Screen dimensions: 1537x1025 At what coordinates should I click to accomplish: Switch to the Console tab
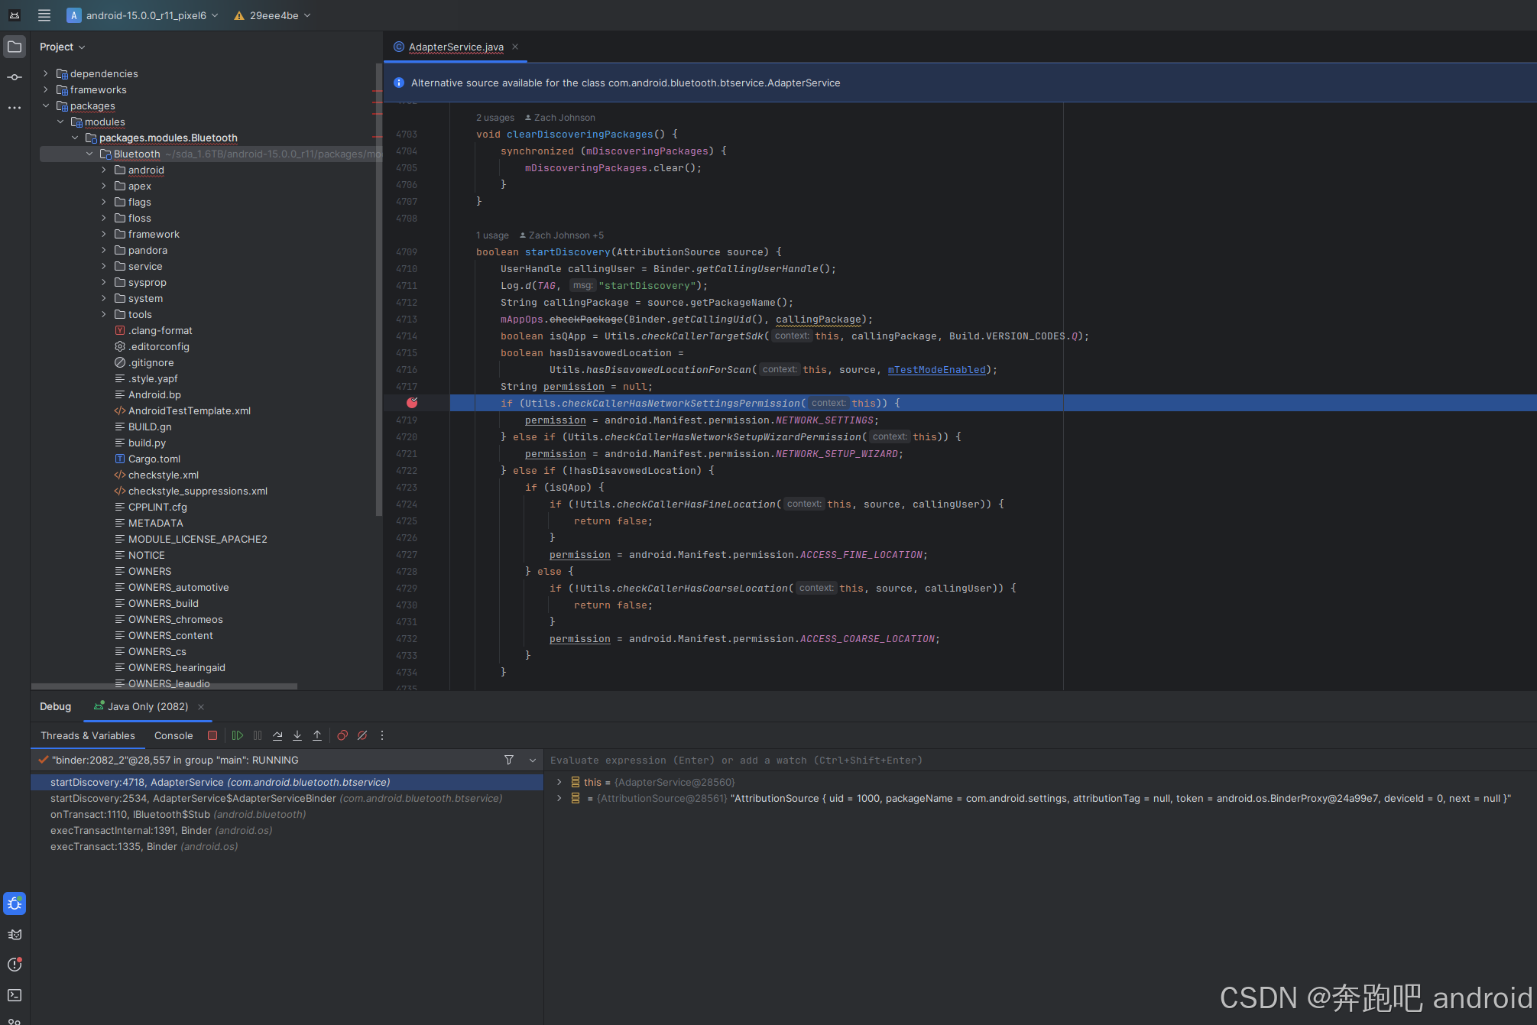tap(173, 735)
